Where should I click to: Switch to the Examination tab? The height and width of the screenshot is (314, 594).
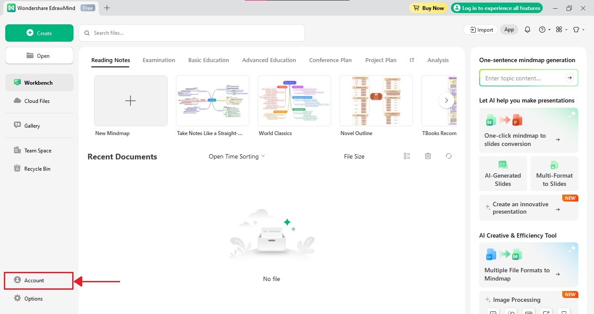pyautogui.click(x=159, y=60)
